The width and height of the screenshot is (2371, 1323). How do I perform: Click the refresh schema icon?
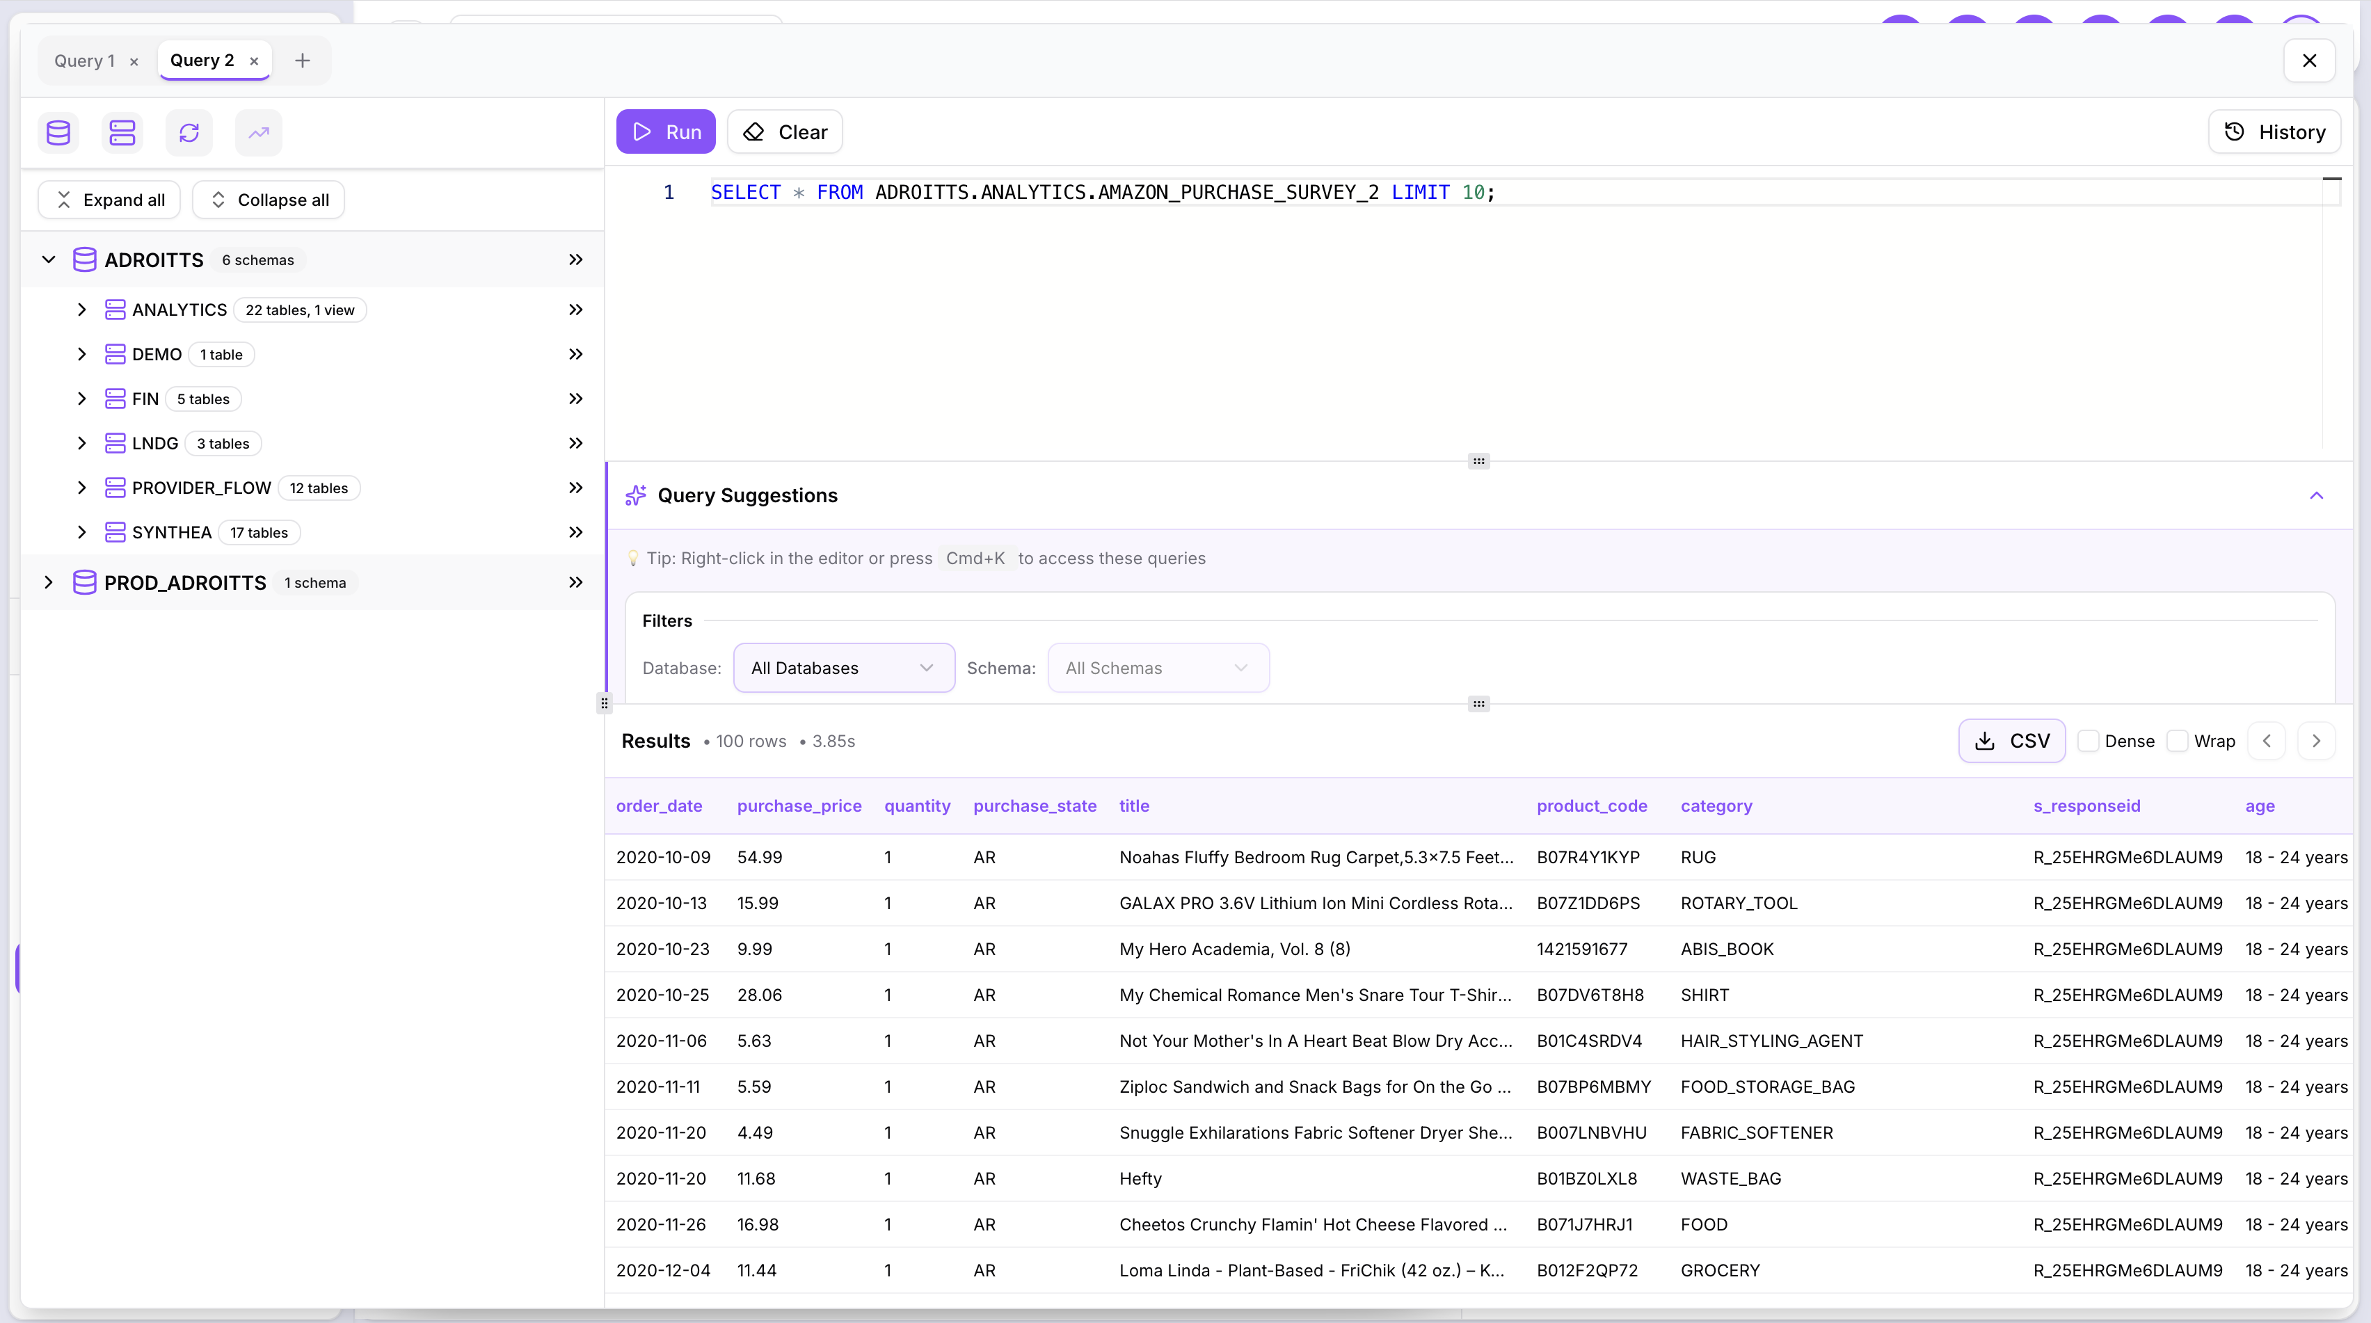[x=189, y=132]
